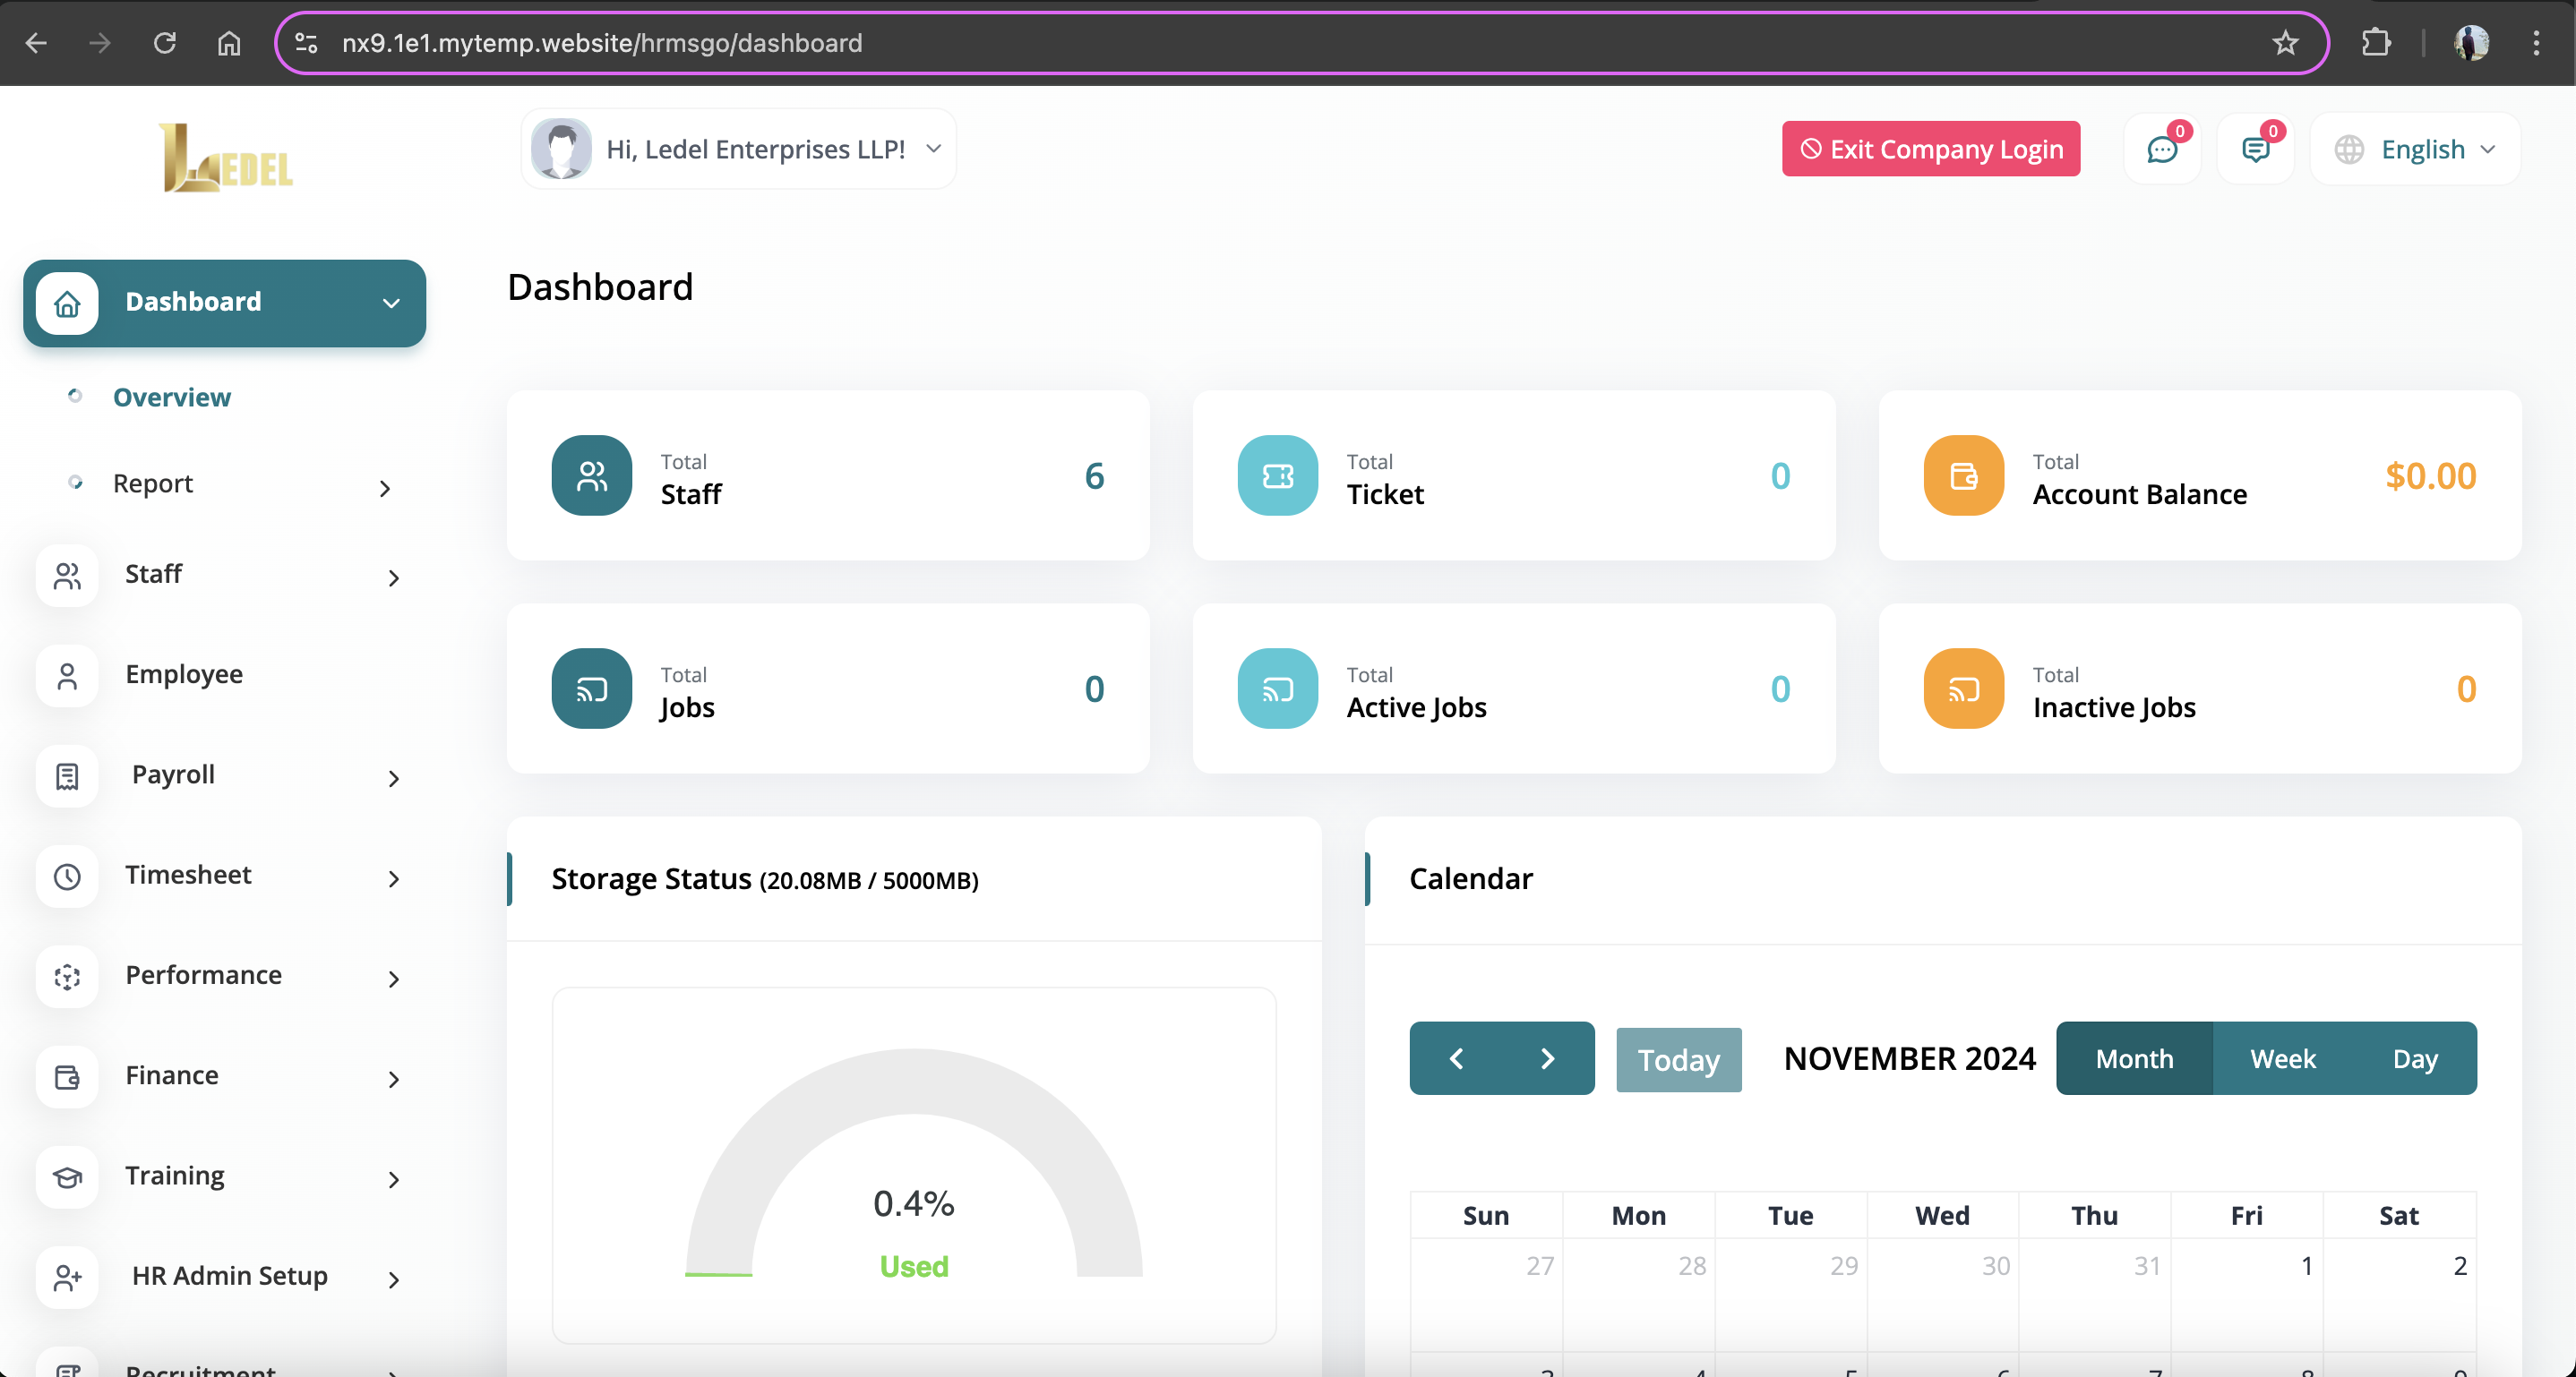
Task: Click the Total Staff count 6
Action: [x=1094, y=475]
